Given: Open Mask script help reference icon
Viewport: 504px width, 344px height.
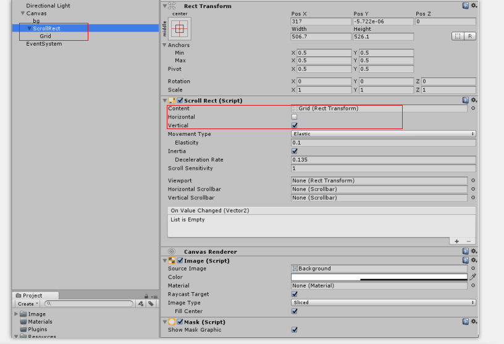Looking at the screenshot, I should (465, 322).
